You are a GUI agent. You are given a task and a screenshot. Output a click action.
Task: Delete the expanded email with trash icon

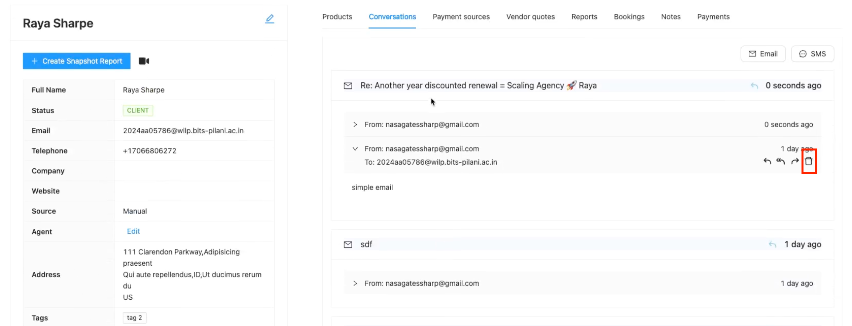[809, 161]
